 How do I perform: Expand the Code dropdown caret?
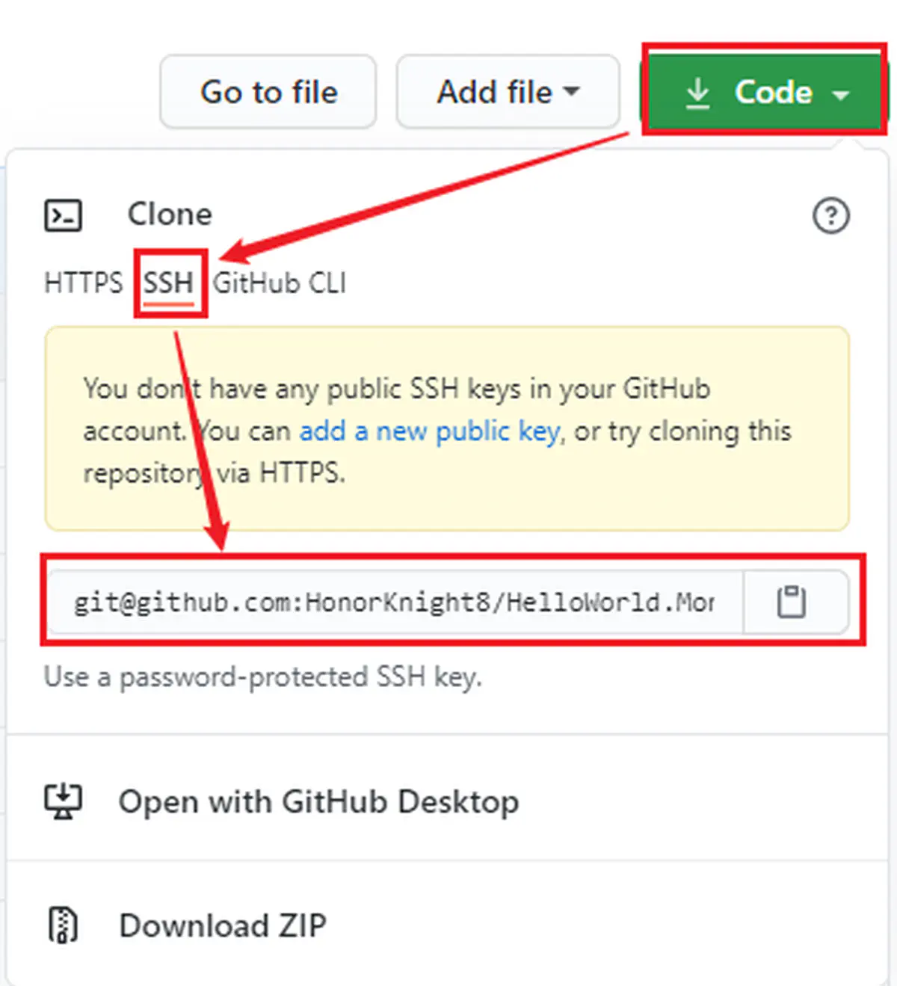coord(841,95)
